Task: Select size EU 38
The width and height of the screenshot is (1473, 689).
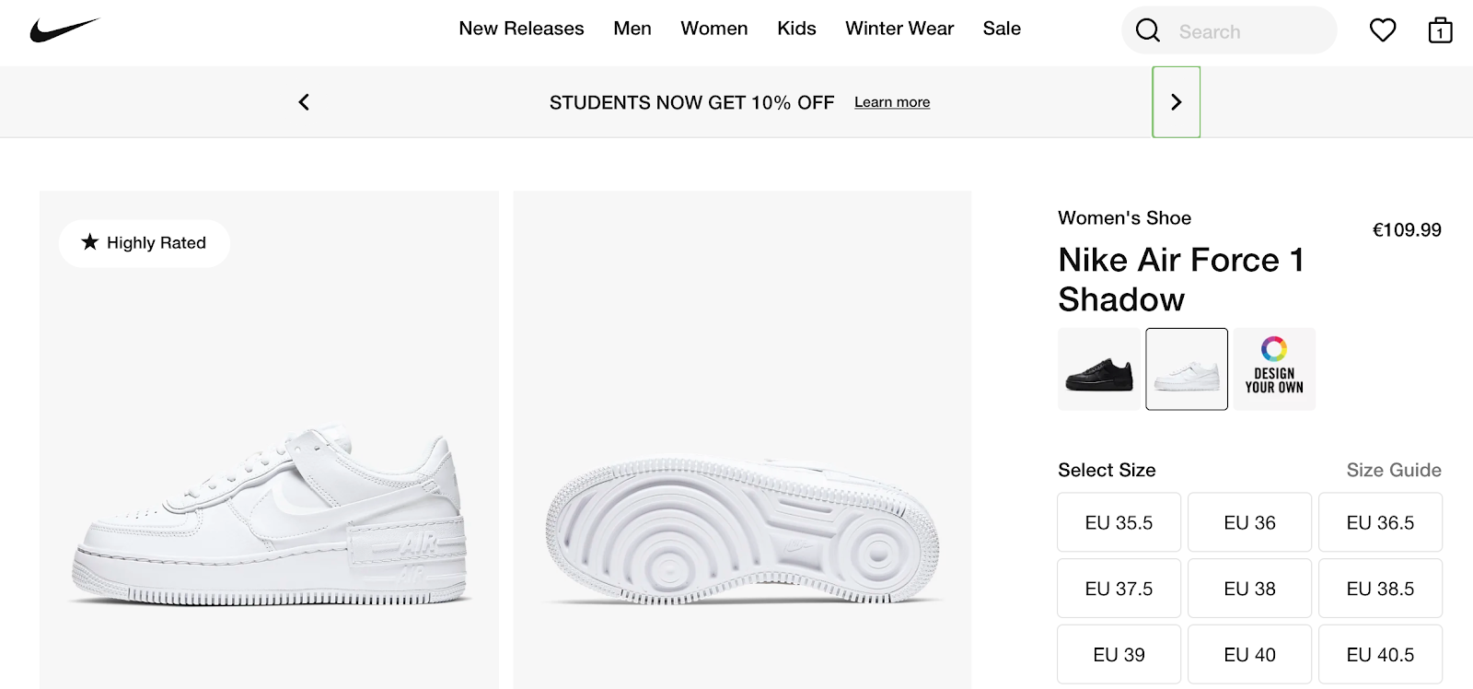Action: tap(1250, 588)
